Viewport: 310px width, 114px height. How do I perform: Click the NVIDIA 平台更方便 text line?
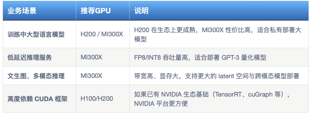(161, 103)
